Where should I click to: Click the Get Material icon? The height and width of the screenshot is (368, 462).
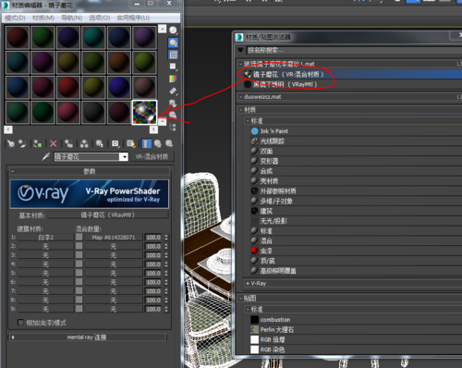(11, 143)
